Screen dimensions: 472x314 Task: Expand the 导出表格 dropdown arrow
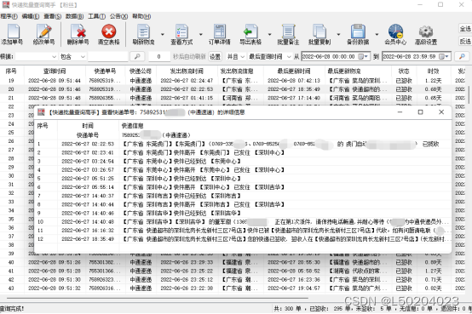tap(269, 34)
